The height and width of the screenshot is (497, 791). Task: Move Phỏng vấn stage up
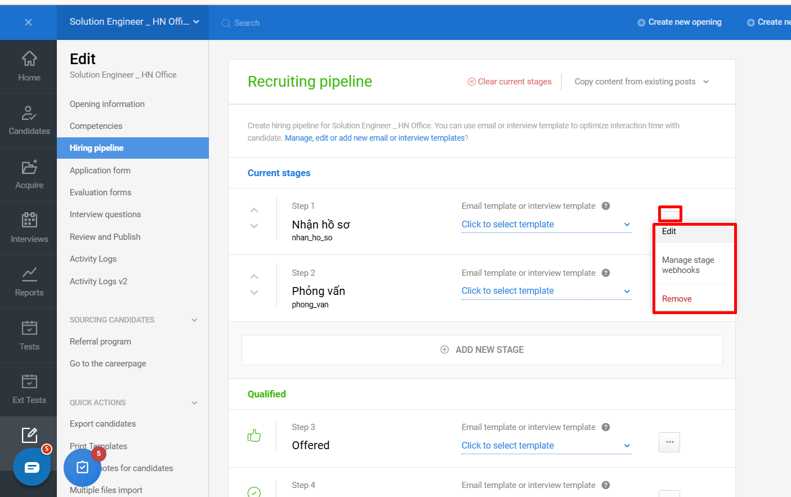pyautogui.click(x=254, y=276)
